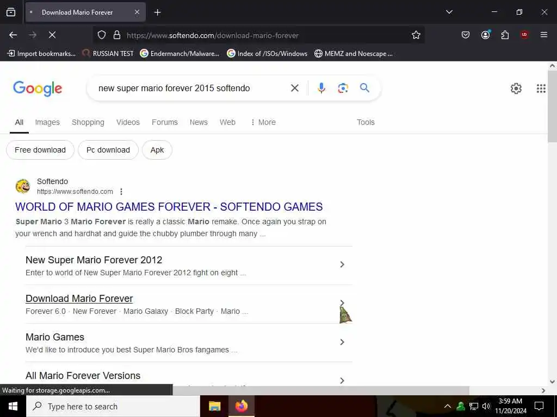
Task: Apply the Free download filter chip
Action: click(x=40, y=150)
